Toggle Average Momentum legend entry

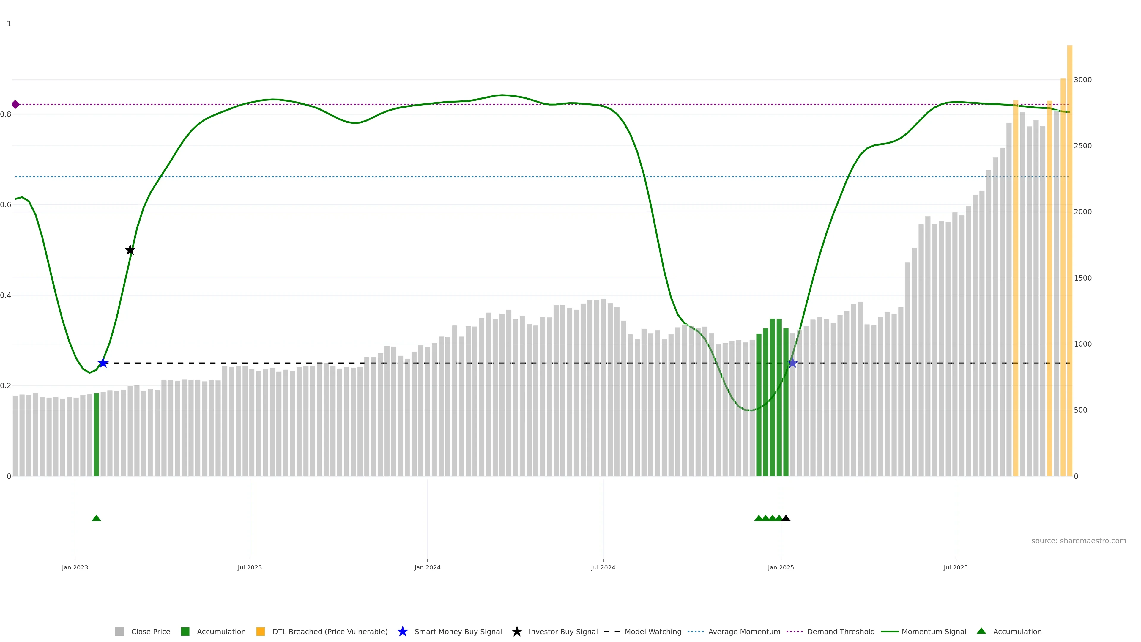[x=744, y=632]
